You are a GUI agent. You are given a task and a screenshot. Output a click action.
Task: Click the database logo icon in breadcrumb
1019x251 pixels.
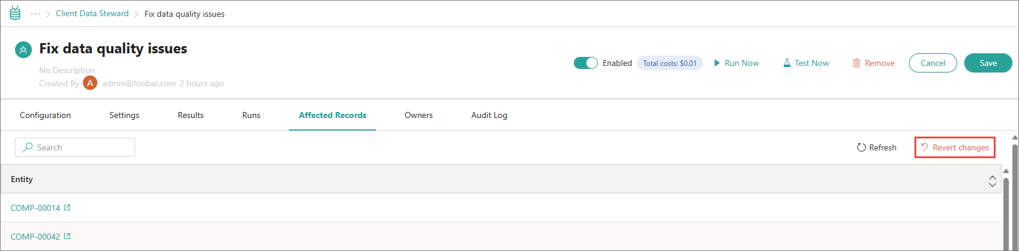(x=15, y=13)
